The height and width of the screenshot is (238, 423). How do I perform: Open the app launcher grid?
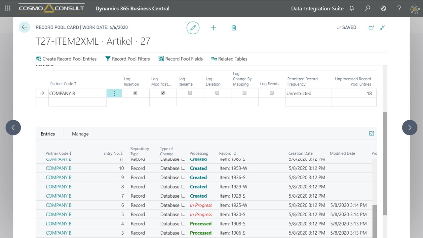click(x=8, y=9)
